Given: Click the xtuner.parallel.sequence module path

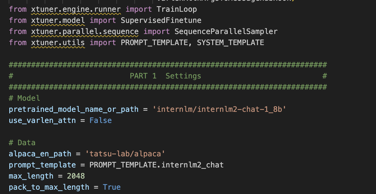Looking at the screenshot, I should pyautogui.click(x=85, y=32).
